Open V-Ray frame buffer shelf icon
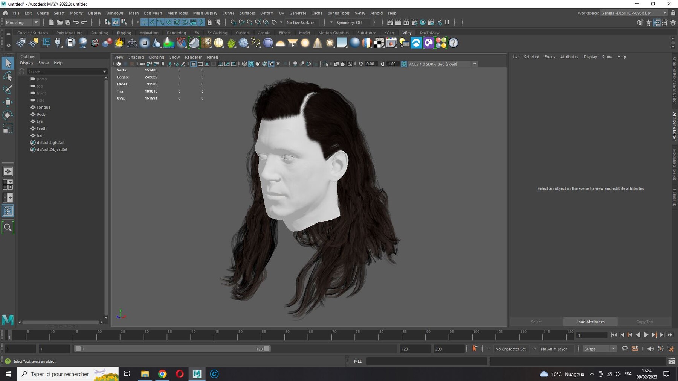678x381 pixels. [391, 43]
